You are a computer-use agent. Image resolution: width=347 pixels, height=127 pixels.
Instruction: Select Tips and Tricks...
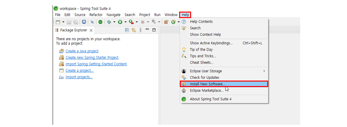[224, 56]
